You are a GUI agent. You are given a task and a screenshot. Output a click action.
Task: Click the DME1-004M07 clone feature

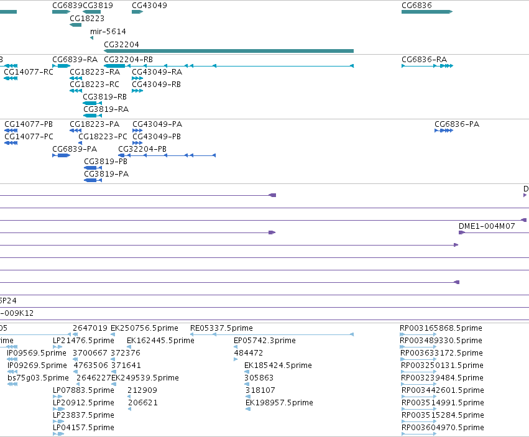tap(494, 232)
